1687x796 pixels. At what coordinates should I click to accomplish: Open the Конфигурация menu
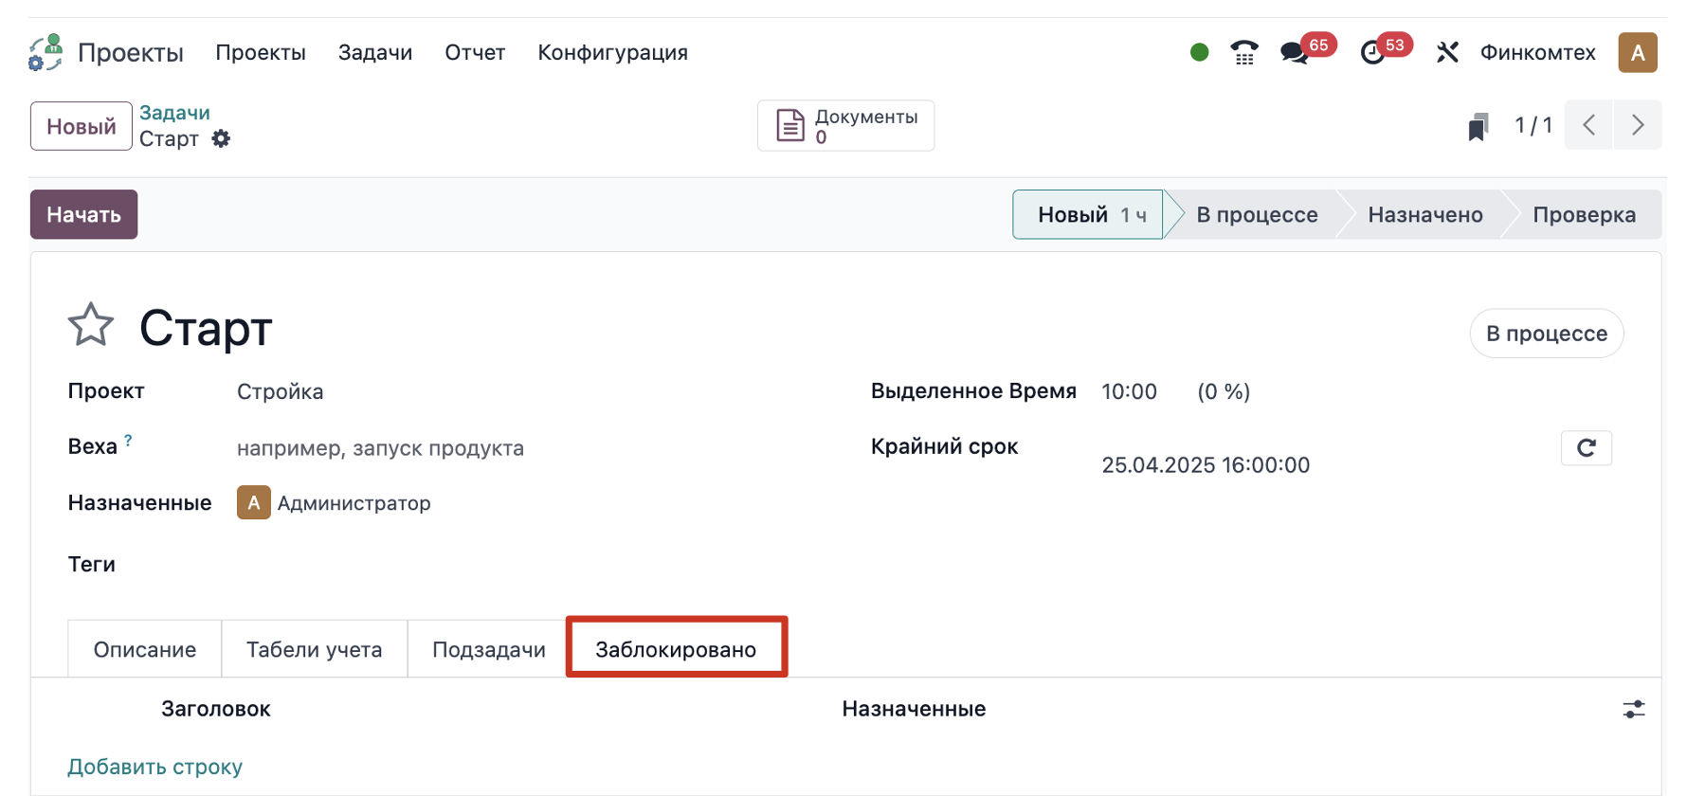[613, 52]
